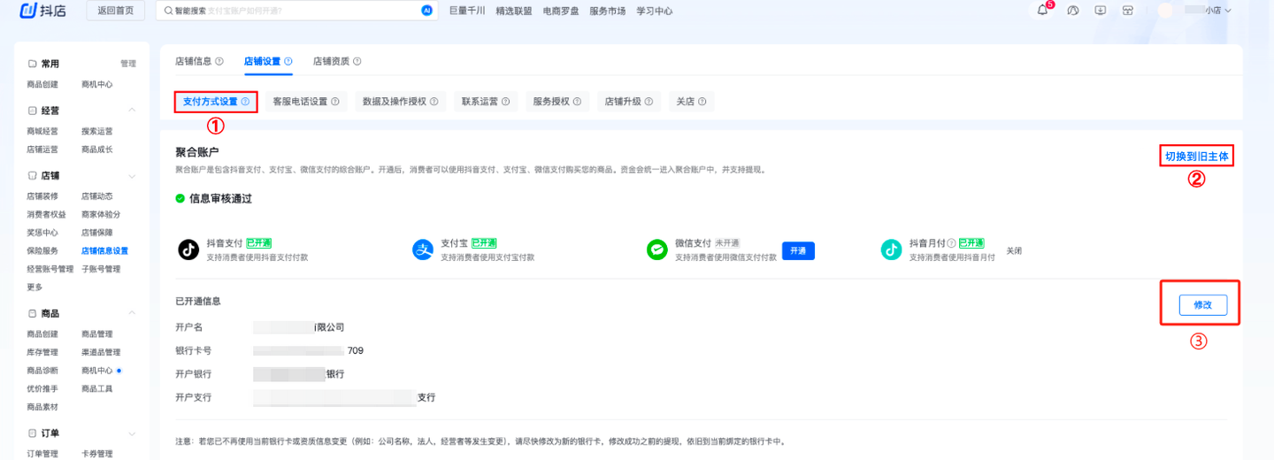Open 消费者权益 in sidebar
The image size is (1274, 460).
coord(46,214)
